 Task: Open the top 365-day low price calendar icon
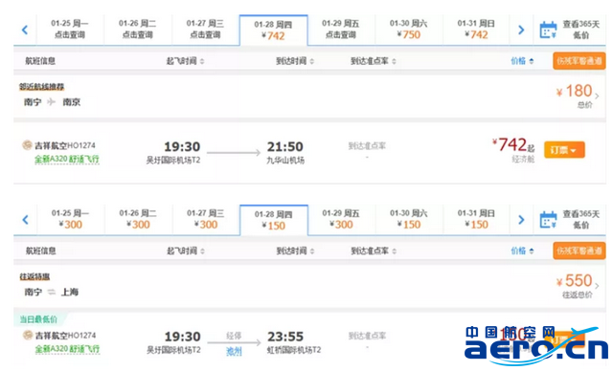pyautogui.click(x=548, y=30)
